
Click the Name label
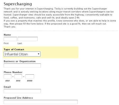coord(7,35)
